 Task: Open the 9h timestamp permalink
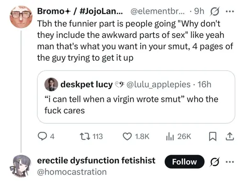(x=199, y=11)
